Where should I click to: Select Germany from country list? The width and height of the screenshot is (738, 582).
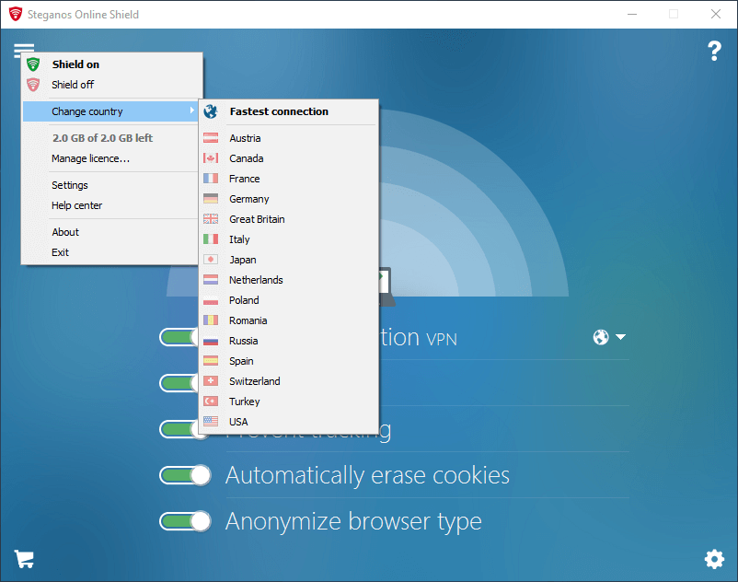pos(289,199)
